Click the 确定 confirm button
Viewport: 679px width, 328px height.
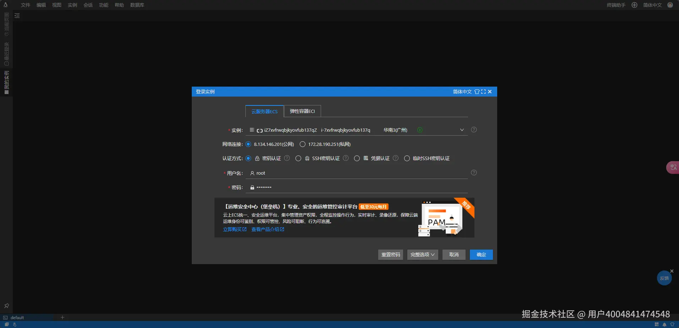(x=481, y=255)
